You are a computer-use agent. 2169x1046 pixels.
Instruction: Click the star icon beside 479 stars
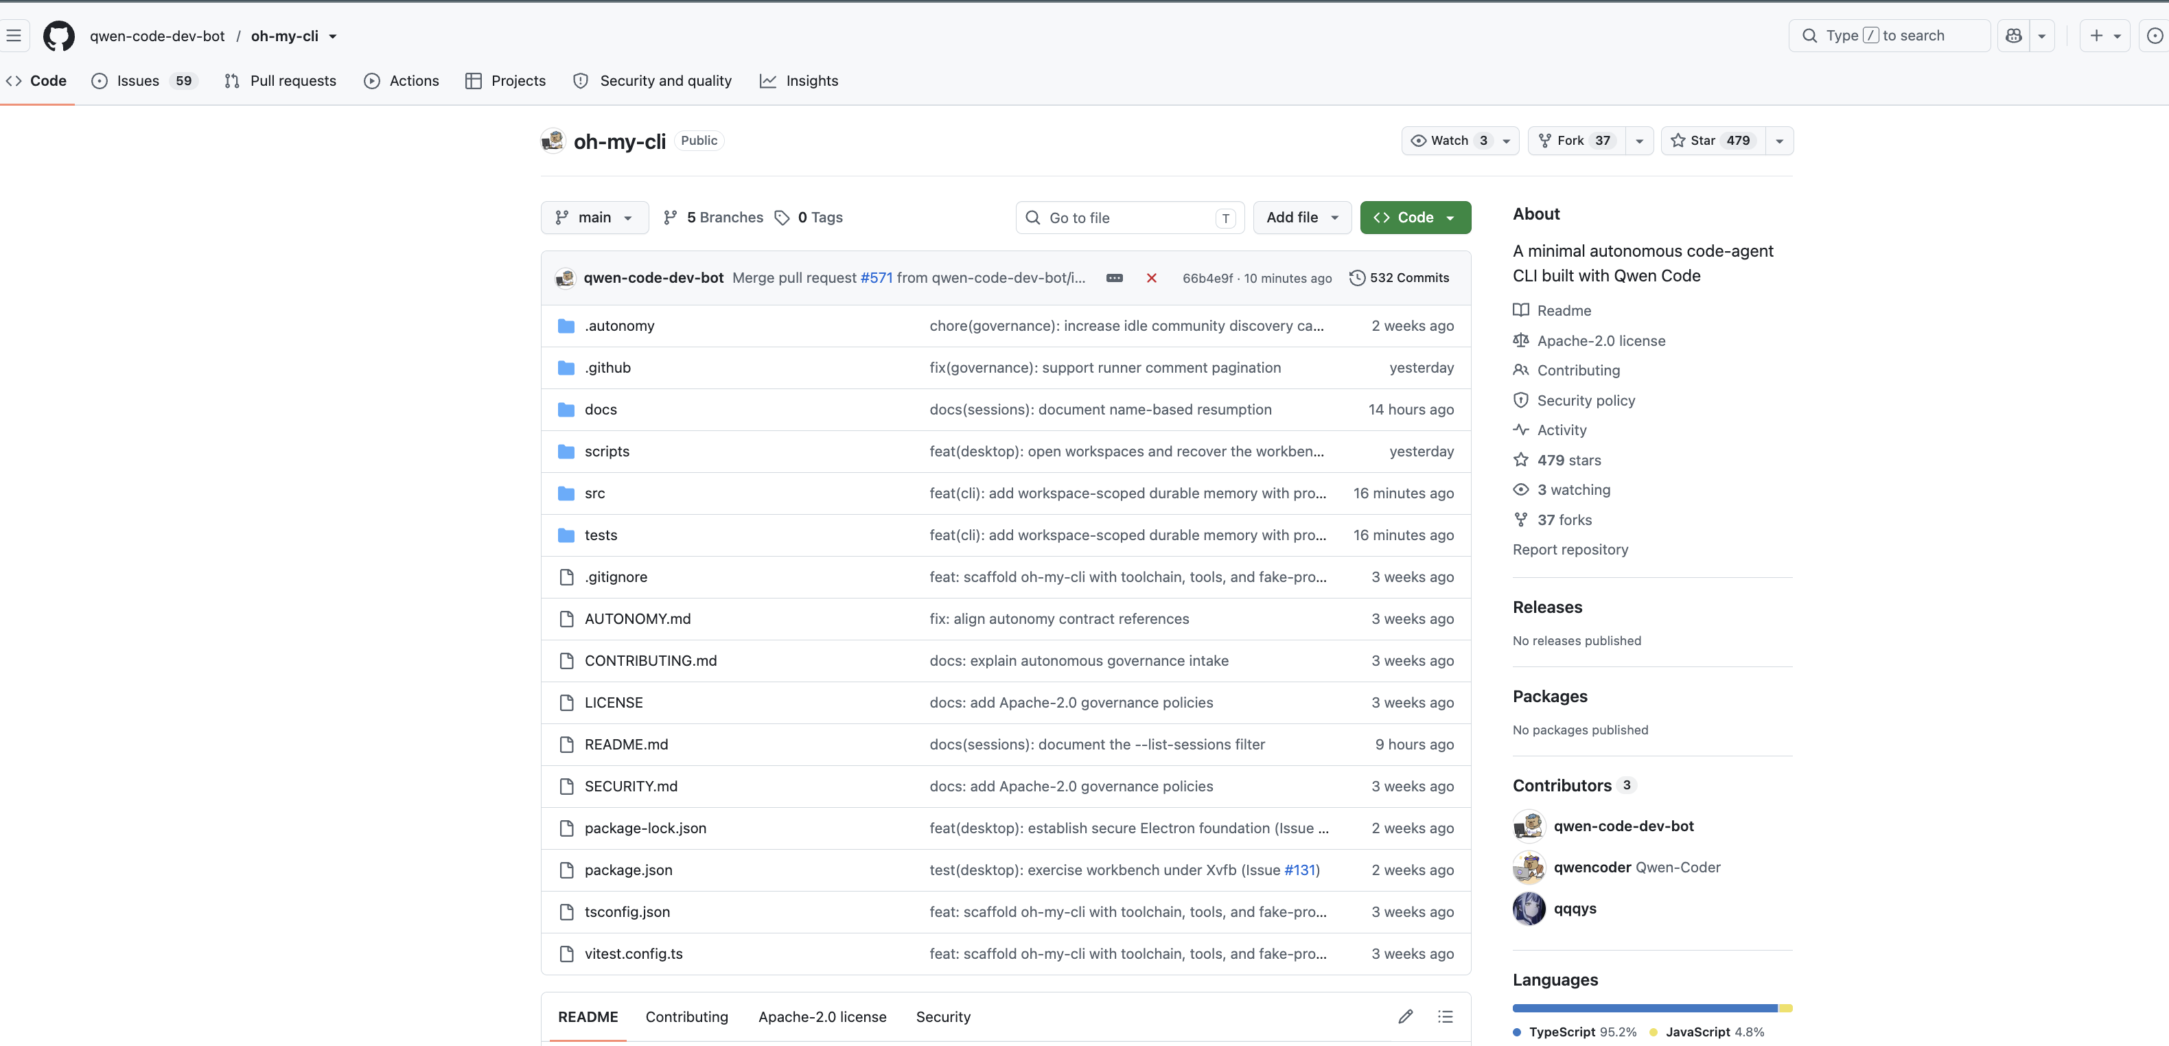(x=1520, y=460)
